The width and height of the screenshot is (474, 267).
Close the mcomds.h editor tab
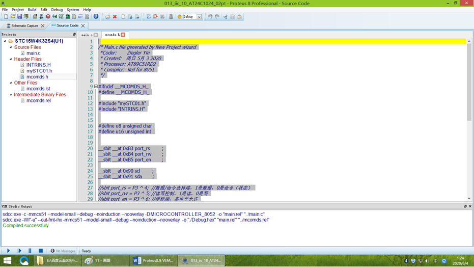123,35
